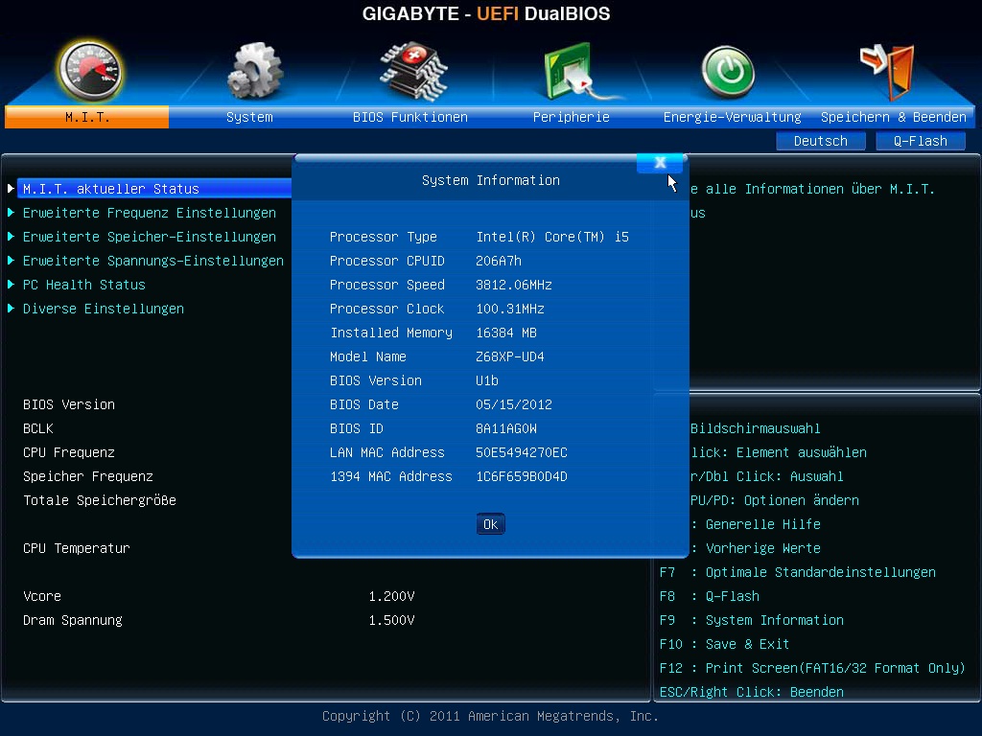This screenshot has height=736, width=982.
Task: Click the CPU Temperatur label
Action: [x=77, y=548]
